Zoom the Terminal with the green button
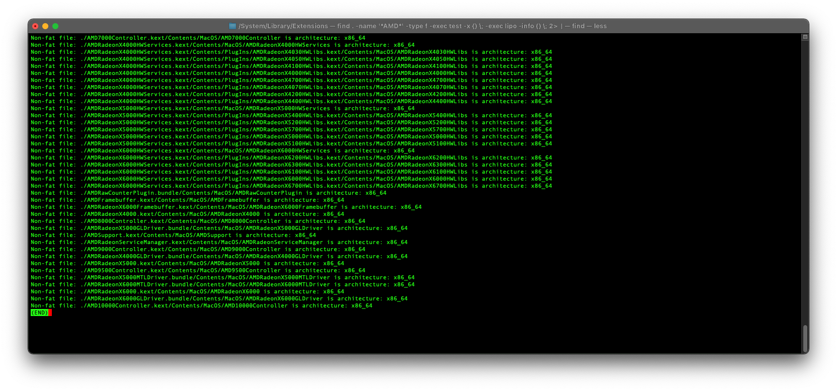Image resolution: width=837 pixels, height=391 pixels. [55, 26]
